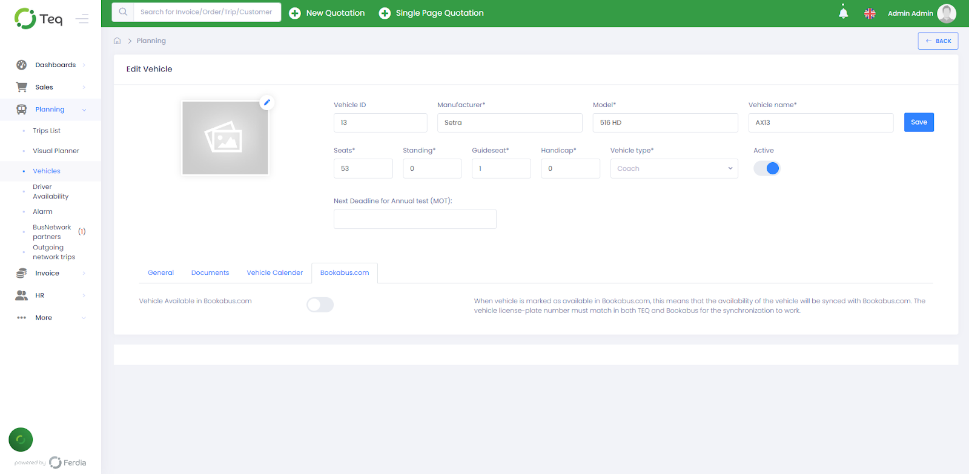Click the search magnifier icon

(123, 12)
